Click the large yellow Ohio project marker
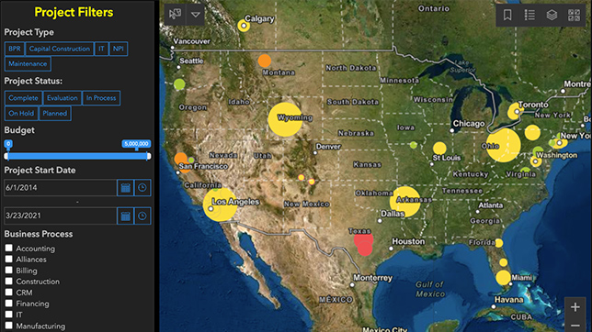This screenshot has width=592, height=332. (x=503, y=146)
